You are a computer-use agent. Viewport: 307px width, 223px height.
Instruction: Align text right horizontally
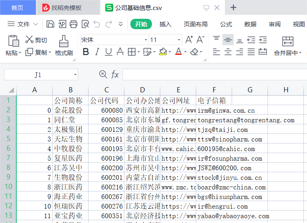coord(240,52)
